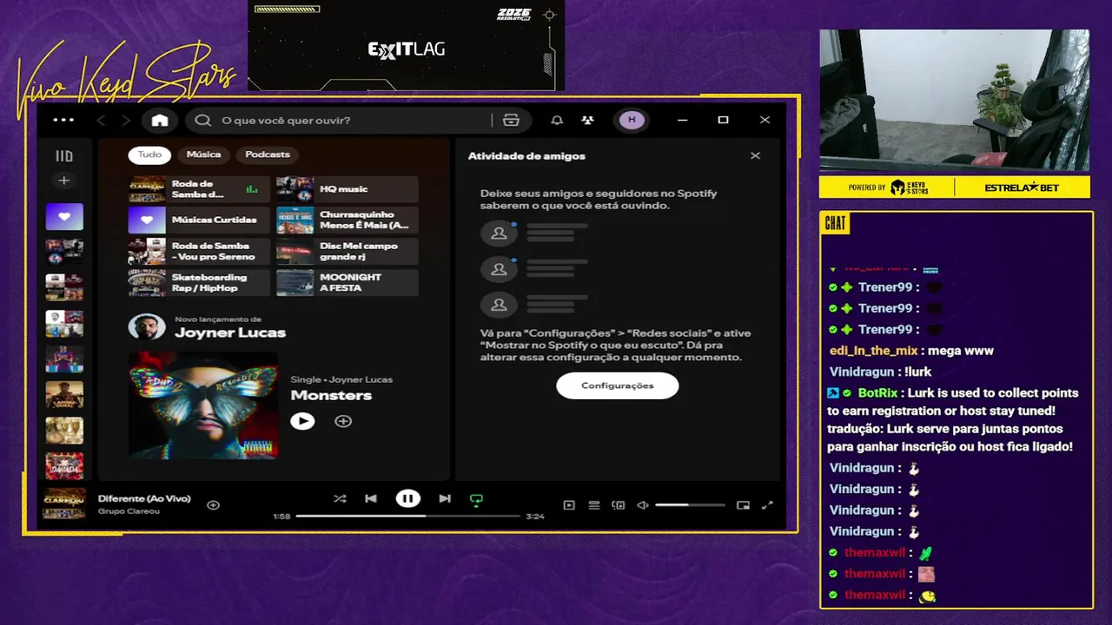The height and width of the screenshot is (625, 1112).
Task: Open 'Disc Mel campo grande rj' shortcut
Action: tap(347, 252)
